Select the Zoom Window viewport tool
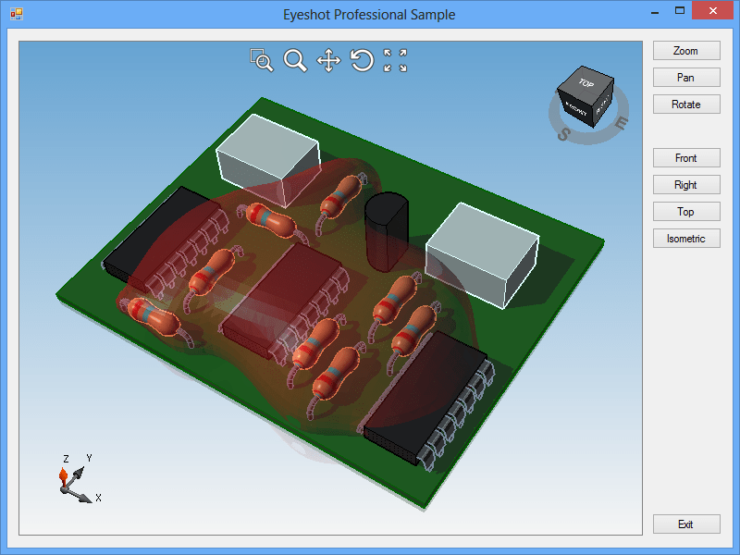This screenshot has width=740, height=555. point(262,60)
